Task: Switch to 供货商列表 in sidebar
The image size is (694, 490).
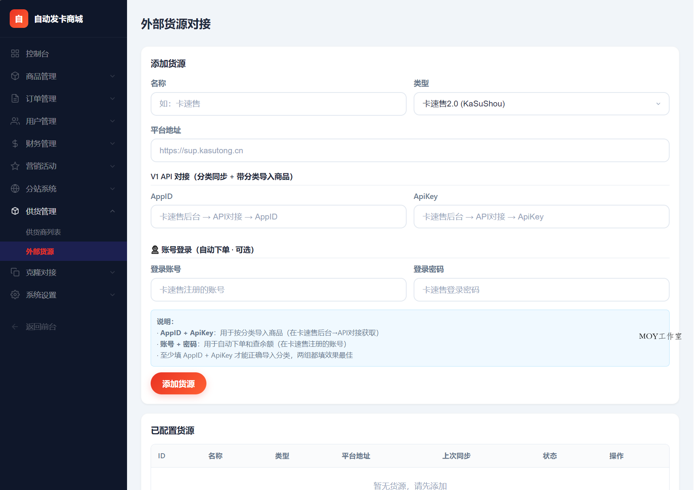Action: click(x=44, y=231)
